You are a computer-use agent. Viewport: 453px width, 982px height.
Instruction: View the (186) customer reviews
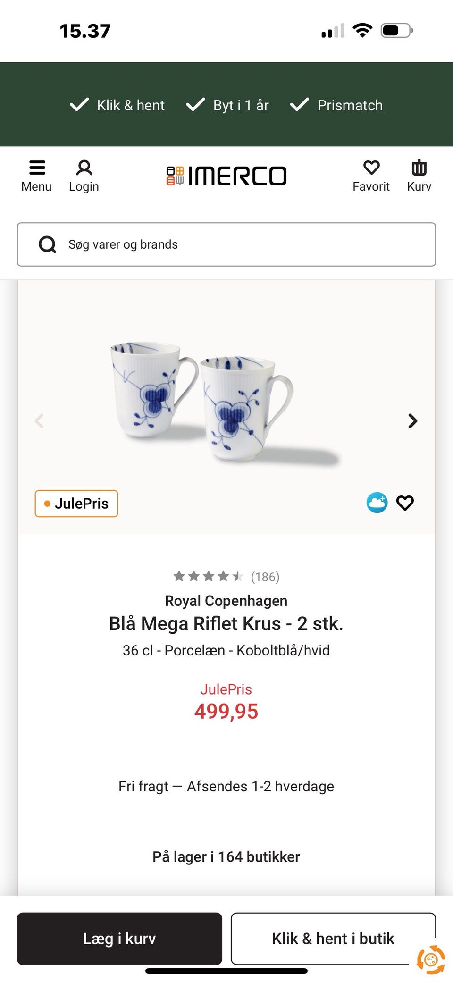point(265,576)
